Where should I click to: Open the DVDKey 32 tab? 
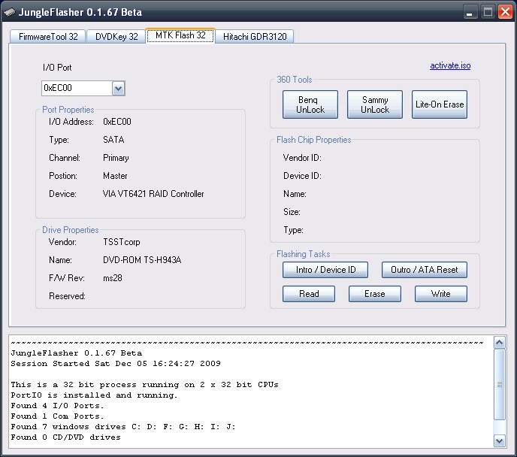[x=116, y=37]
